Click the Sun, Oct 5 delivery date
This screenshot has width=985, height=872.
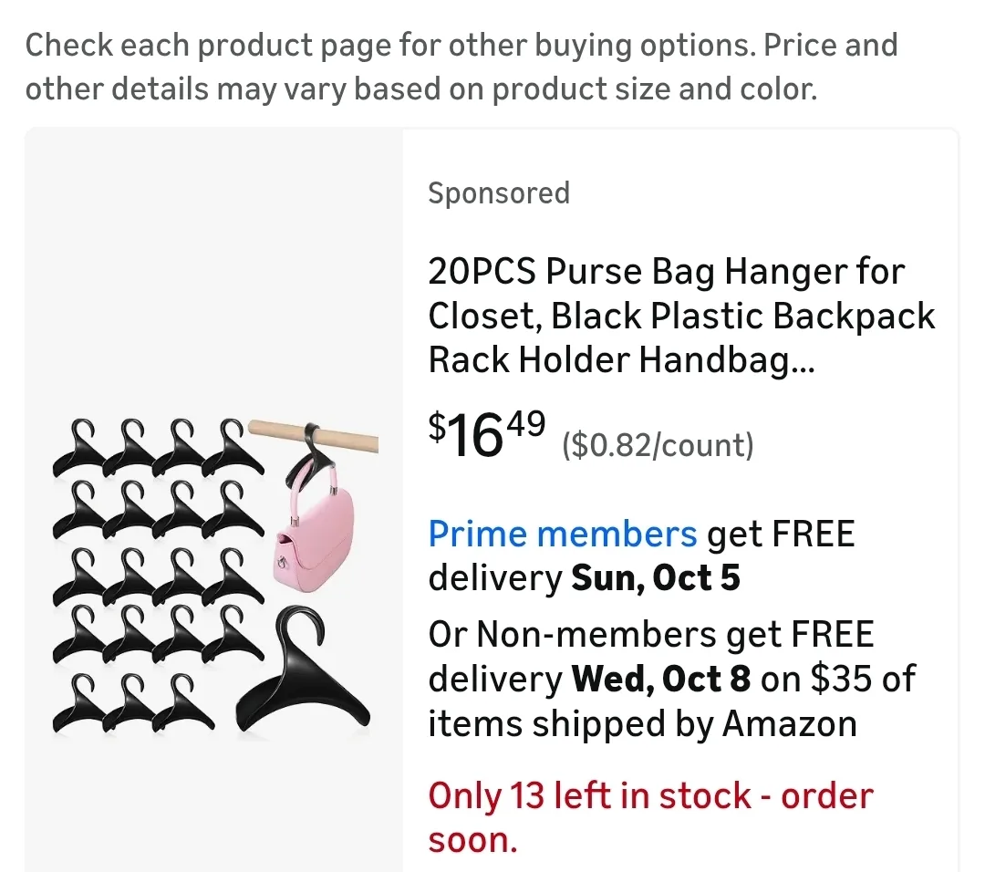click(x=655, y=578)
